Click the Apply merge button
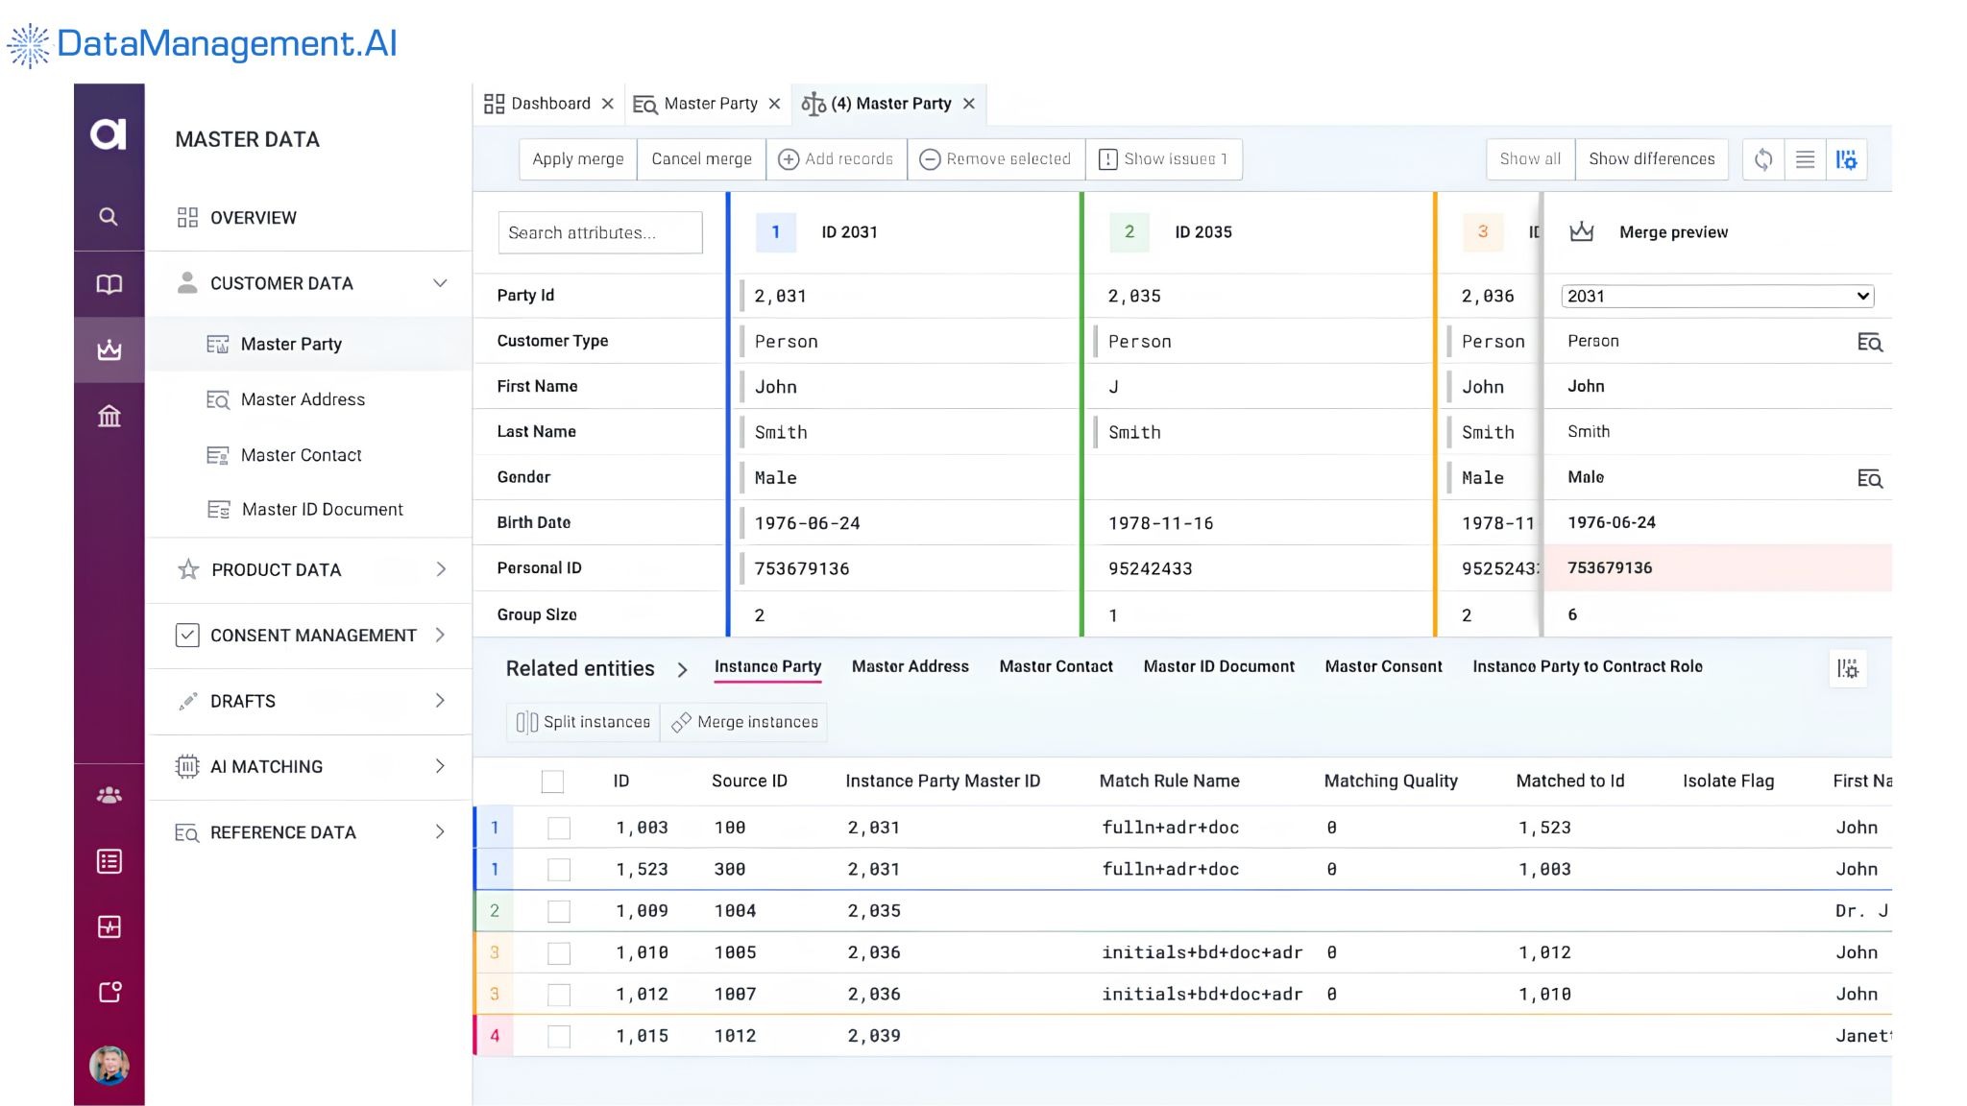The height and width of the screenshot is (1106, 1967). click(578, 159)
